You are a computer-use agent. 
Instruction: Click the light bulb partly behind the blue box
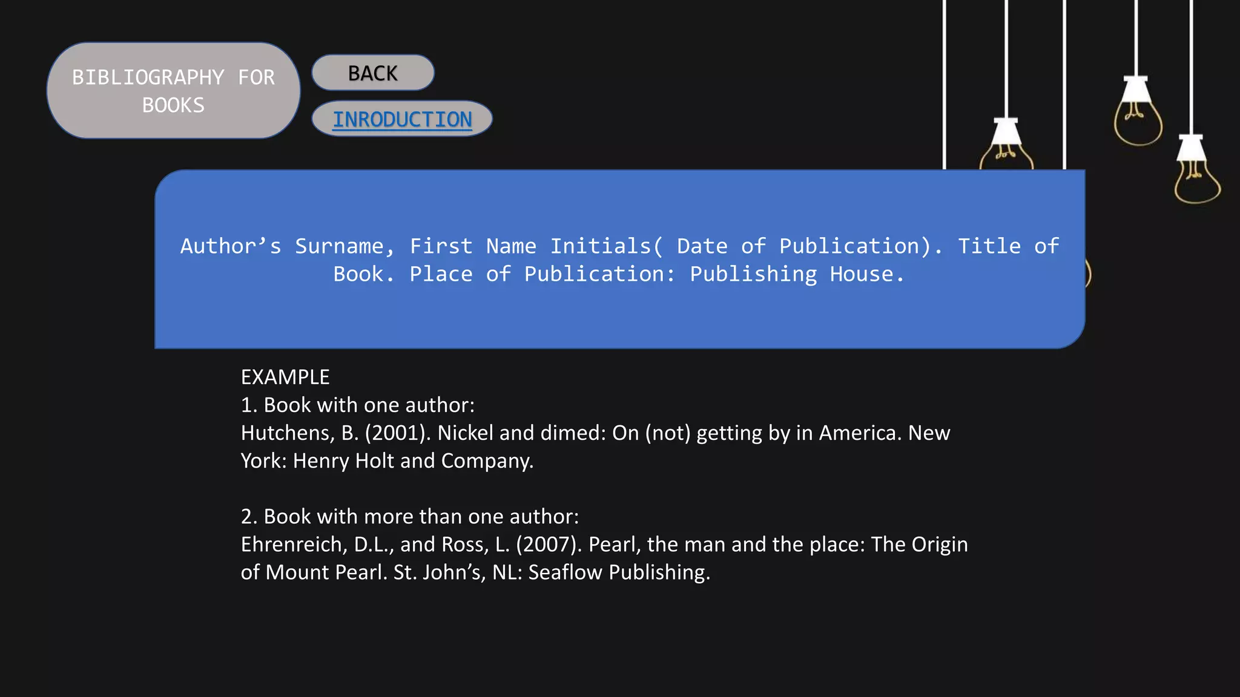[x=1006, y=151]
